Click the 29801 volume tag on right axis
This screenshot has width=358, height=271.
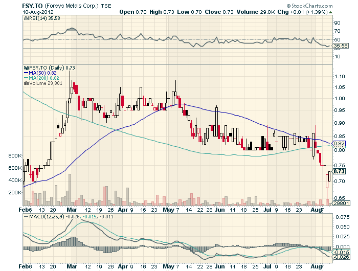point(341,203)
